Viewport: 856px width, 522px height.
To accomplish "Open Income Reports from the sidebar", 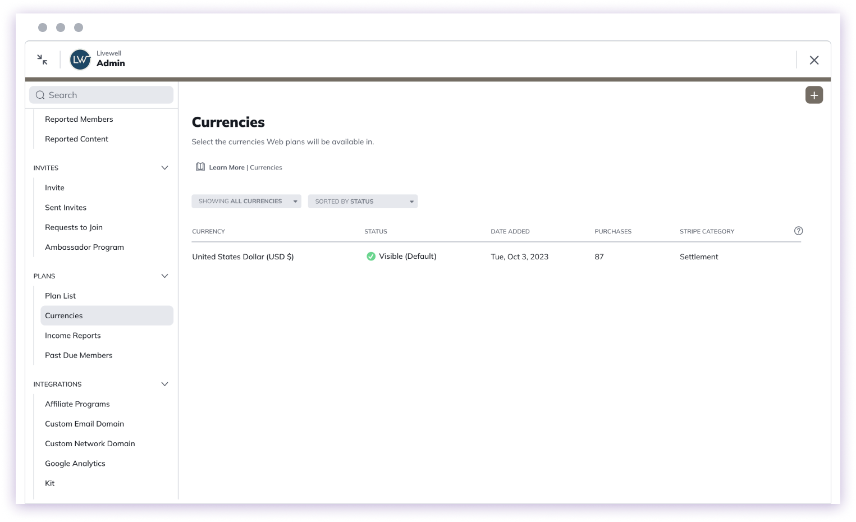I will 73,335.
